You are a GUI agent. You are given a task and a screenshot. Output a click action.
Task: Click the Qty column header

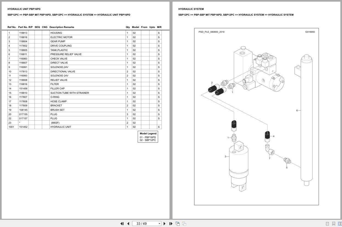click(128, 27)
